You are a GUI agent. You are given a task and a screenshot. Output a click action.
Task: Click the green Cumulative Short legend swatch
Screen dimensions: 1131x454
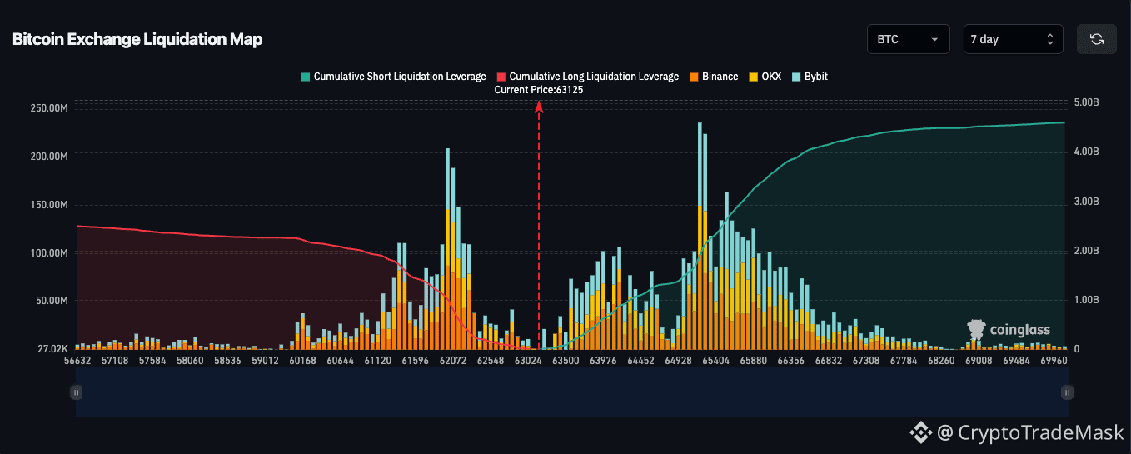coord(305,77)
